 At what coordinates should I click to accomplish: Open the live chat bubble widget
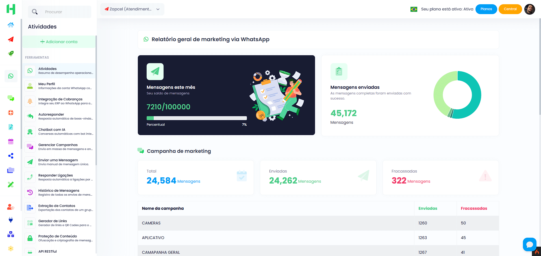[529, 244]
